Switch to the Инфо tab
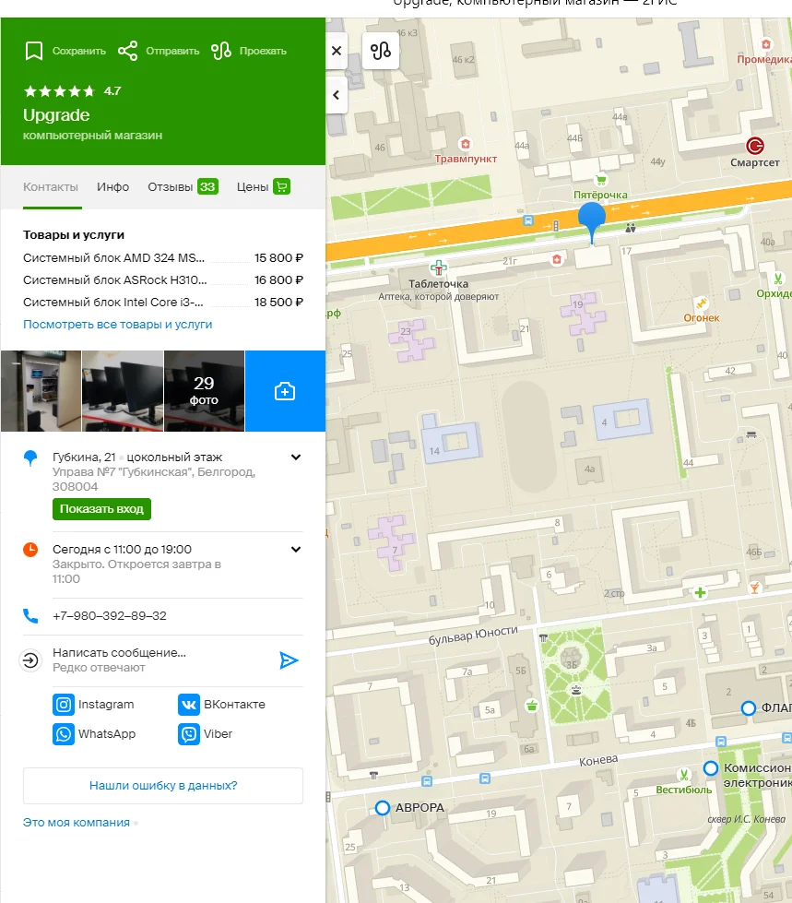Screen dimensions: 792x903 (112, 186)
